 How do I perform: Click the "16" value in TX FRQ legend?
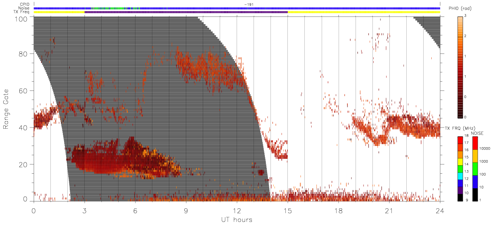point(467,150)
